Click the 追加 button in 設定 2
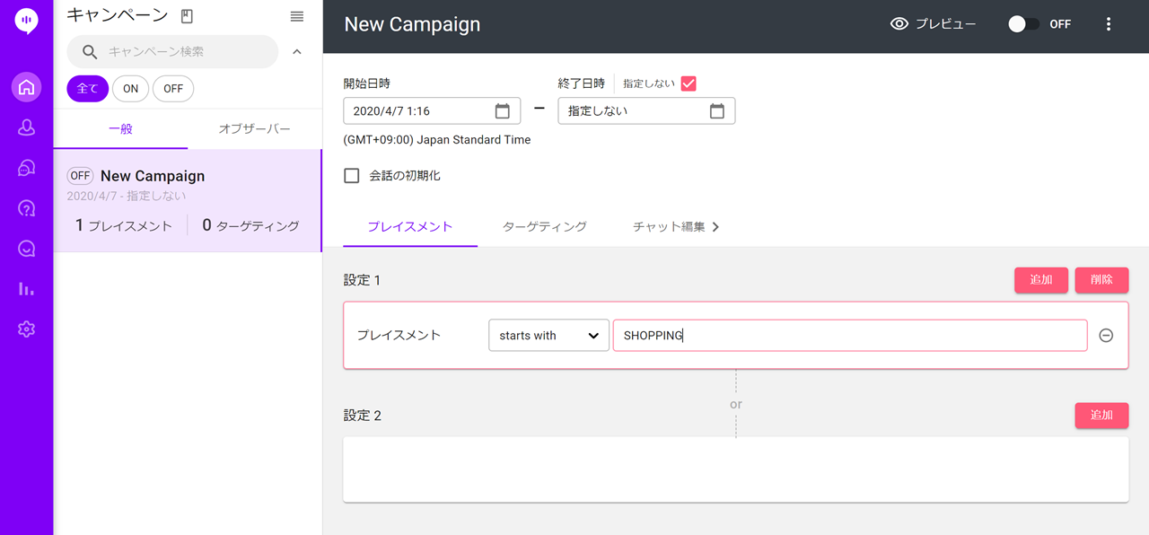1149x535 pixels. pos(1101,415)
